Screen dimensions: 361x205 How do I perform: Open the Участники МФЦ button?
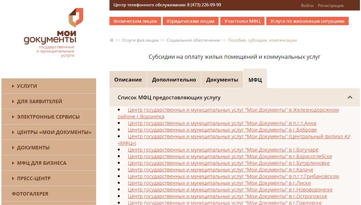pyautogui.click(x=242, y=21)
